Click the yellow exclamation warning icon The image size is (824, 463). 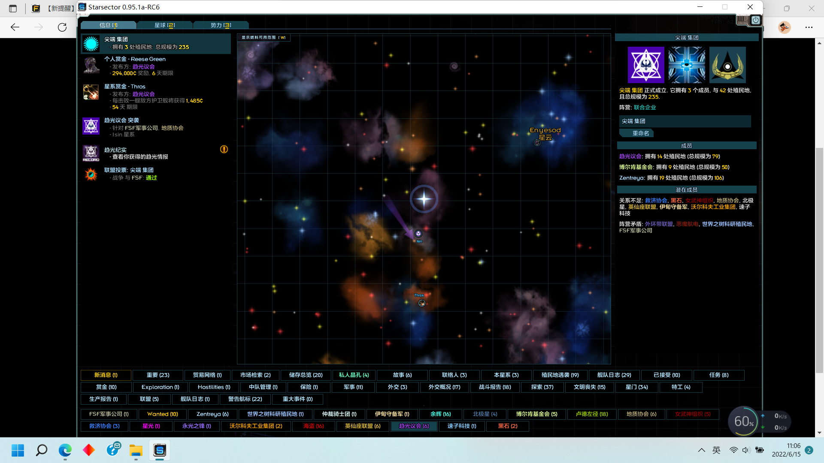[224, 149]
